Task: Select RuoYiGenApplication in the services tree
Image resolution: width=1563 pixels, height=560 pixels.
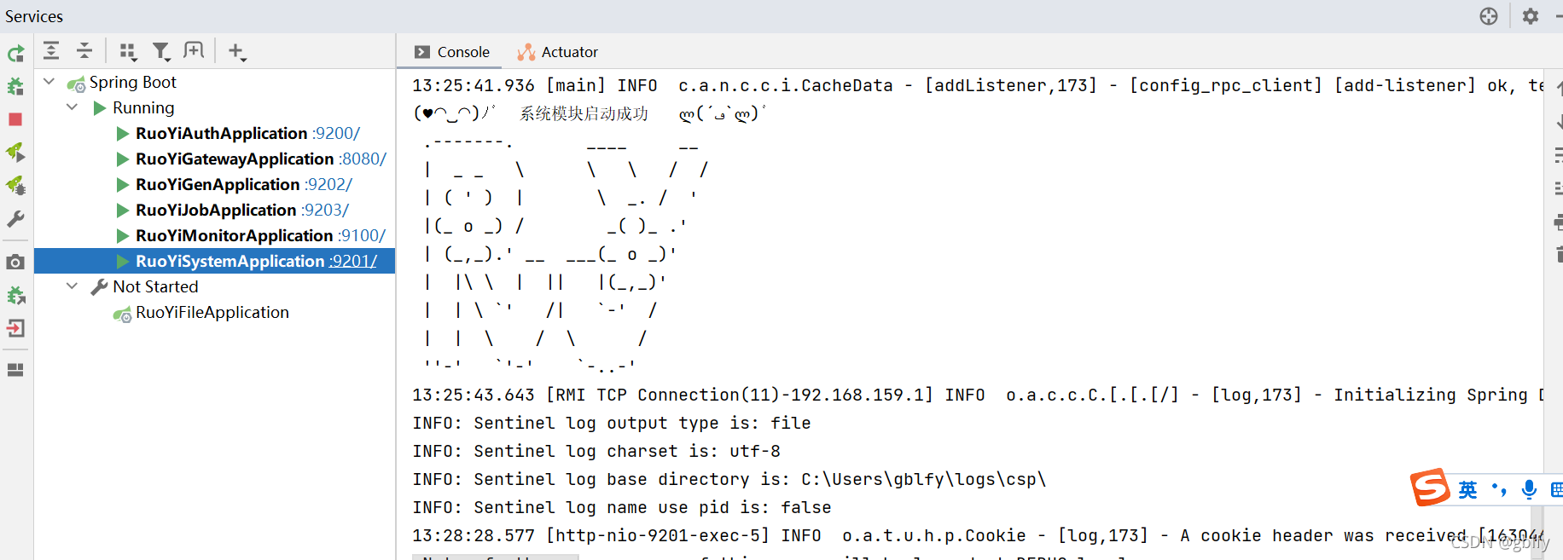Action: coord(218,184)
